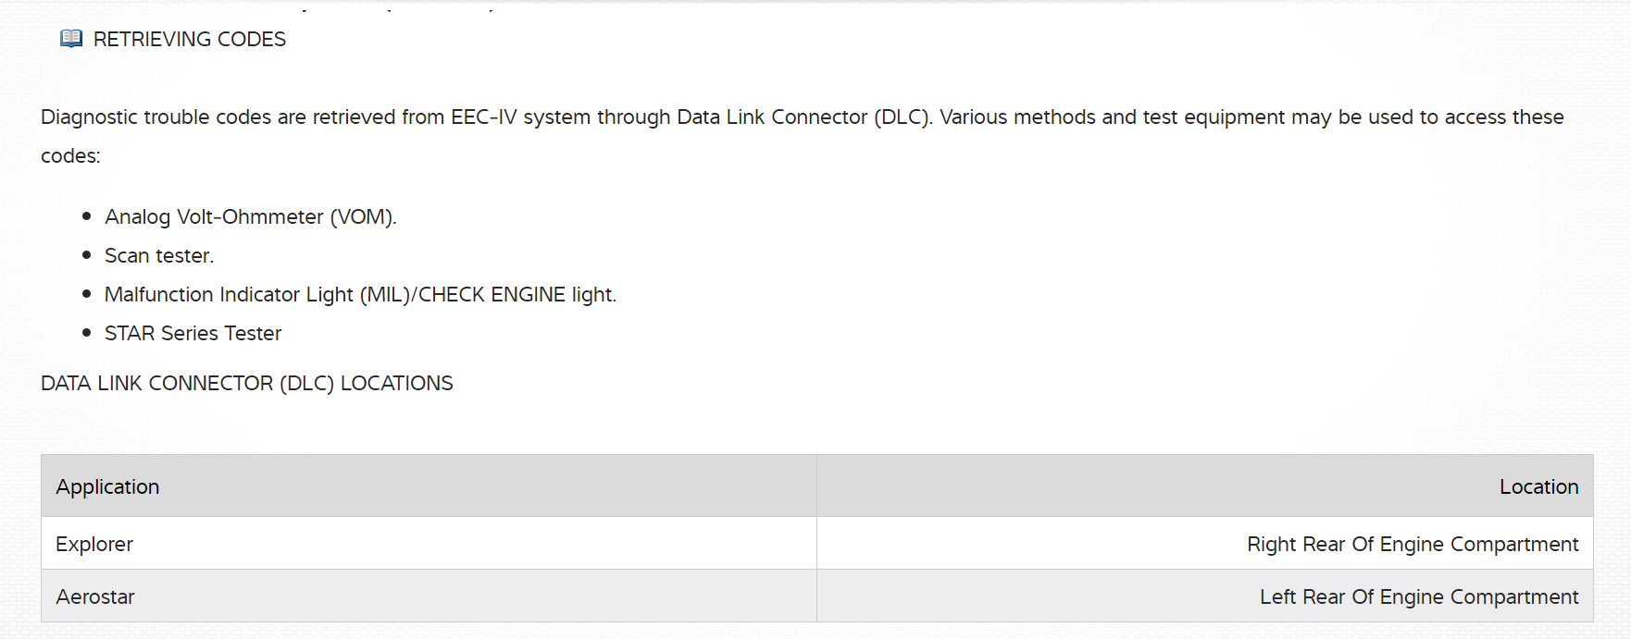Select the Aerostar table cell
The height and width of the screenshot is (639, 1631).
click(x=95, y=597)
